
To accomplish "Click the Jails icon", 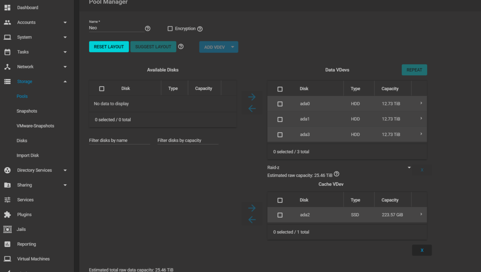I will pos(7,229).
